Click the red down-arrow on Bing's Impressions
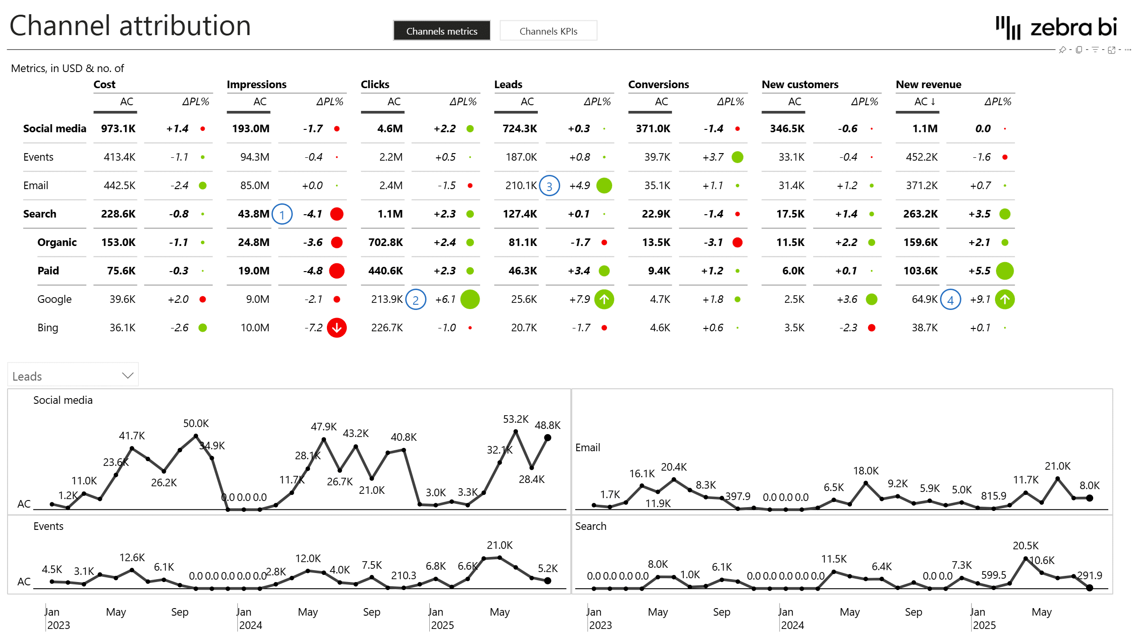Image resolution: width=1132 pixels, height=637 pixels. pyautogui.click(x=336, y=328)
